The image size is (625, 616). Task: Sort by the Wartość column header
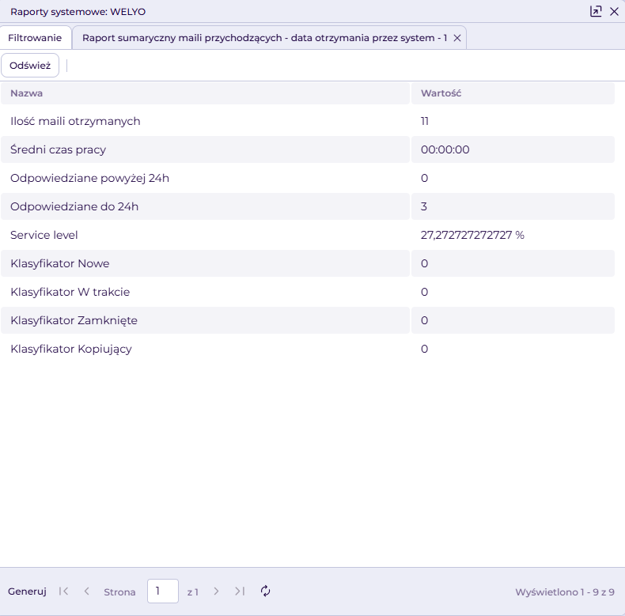513,93
